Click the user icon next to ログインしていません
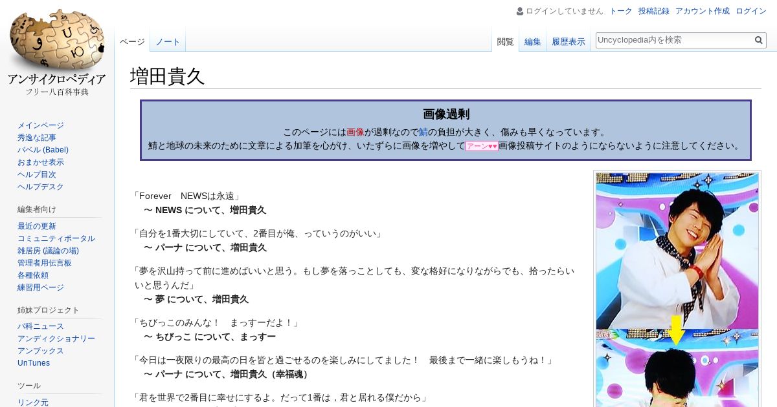The image size is (777, 407). click(x=520, y=11)
